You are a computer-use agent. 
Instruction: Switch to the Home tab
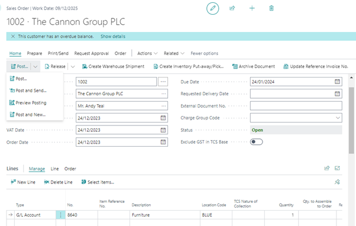click(x=15, y=53)
